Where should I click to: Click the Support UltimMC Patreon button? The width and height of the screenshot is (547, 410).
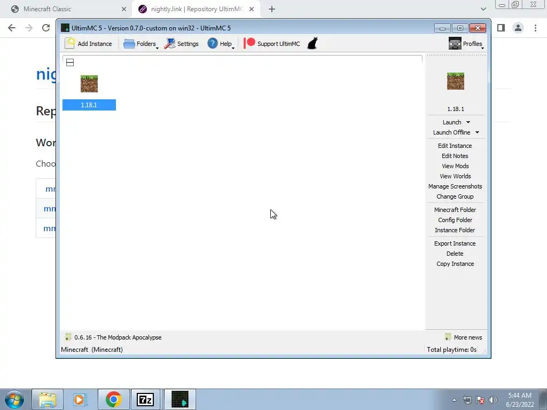tap(272, 44)
